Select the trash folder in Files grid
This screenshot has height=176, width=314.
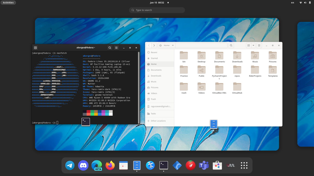[184, 88]
